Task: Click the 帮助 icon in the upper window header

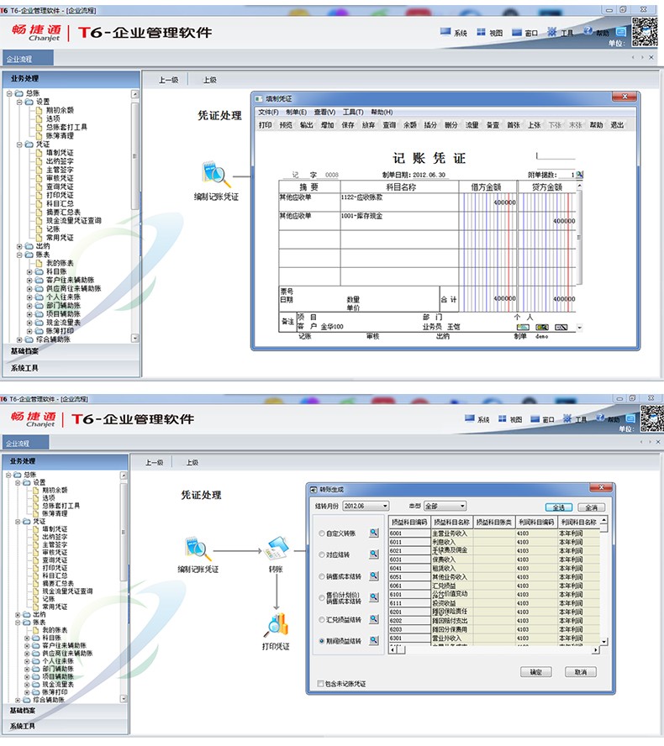Action: 588,31
